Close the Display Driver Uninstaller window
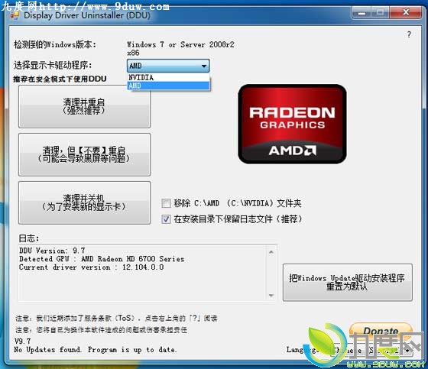 click(406, 12)
